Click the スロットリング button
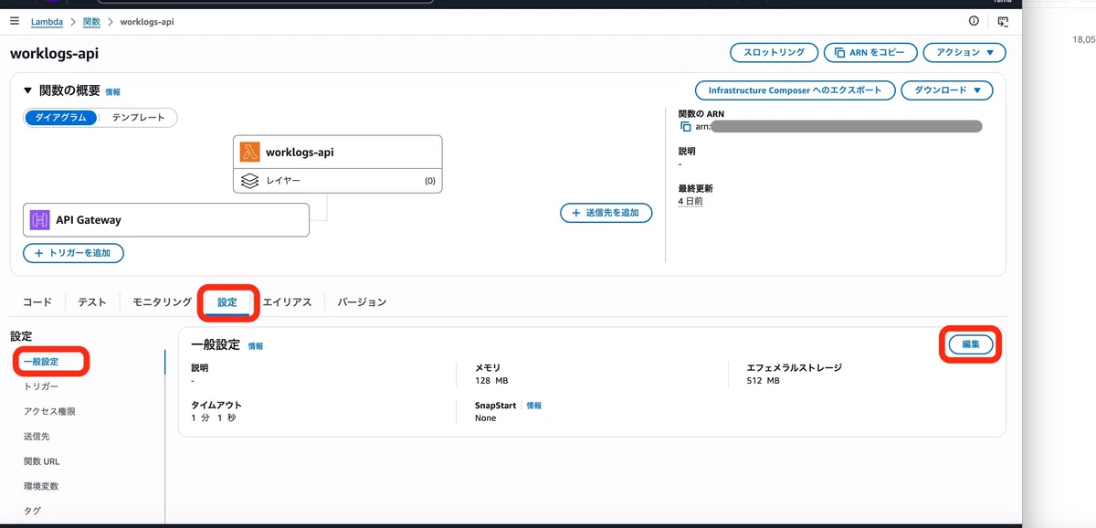The image size is (1096, 528). [775, 53]
